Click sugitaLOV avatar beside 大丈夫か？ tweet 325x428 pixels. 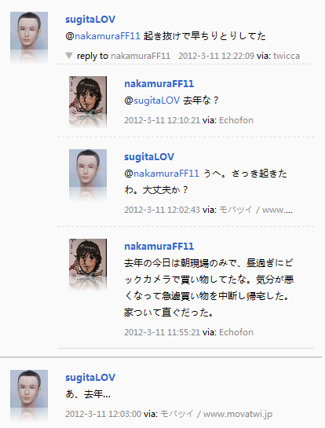[x=88, y=168]
